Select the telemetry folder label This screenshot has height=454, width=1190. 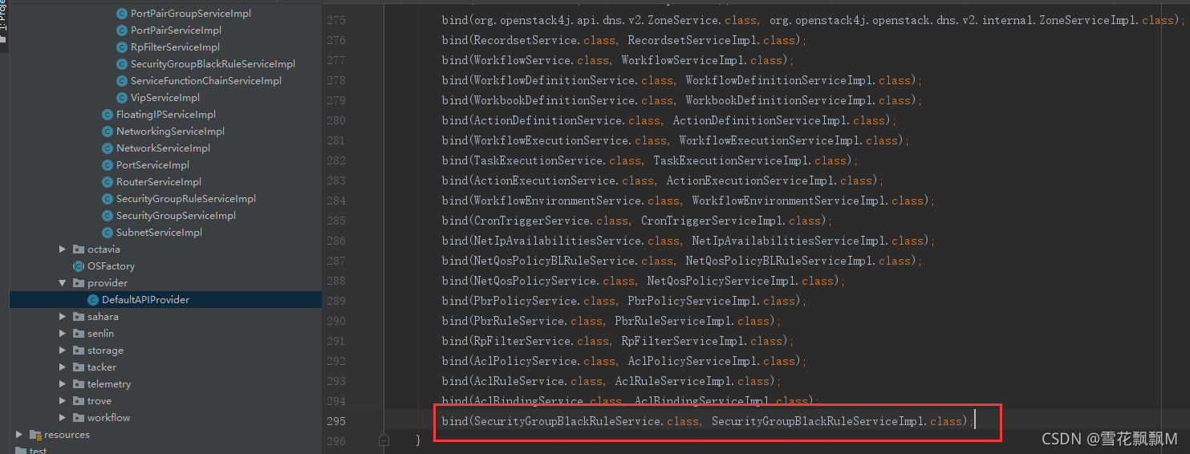pyautogui.click(x=109, y=384)
